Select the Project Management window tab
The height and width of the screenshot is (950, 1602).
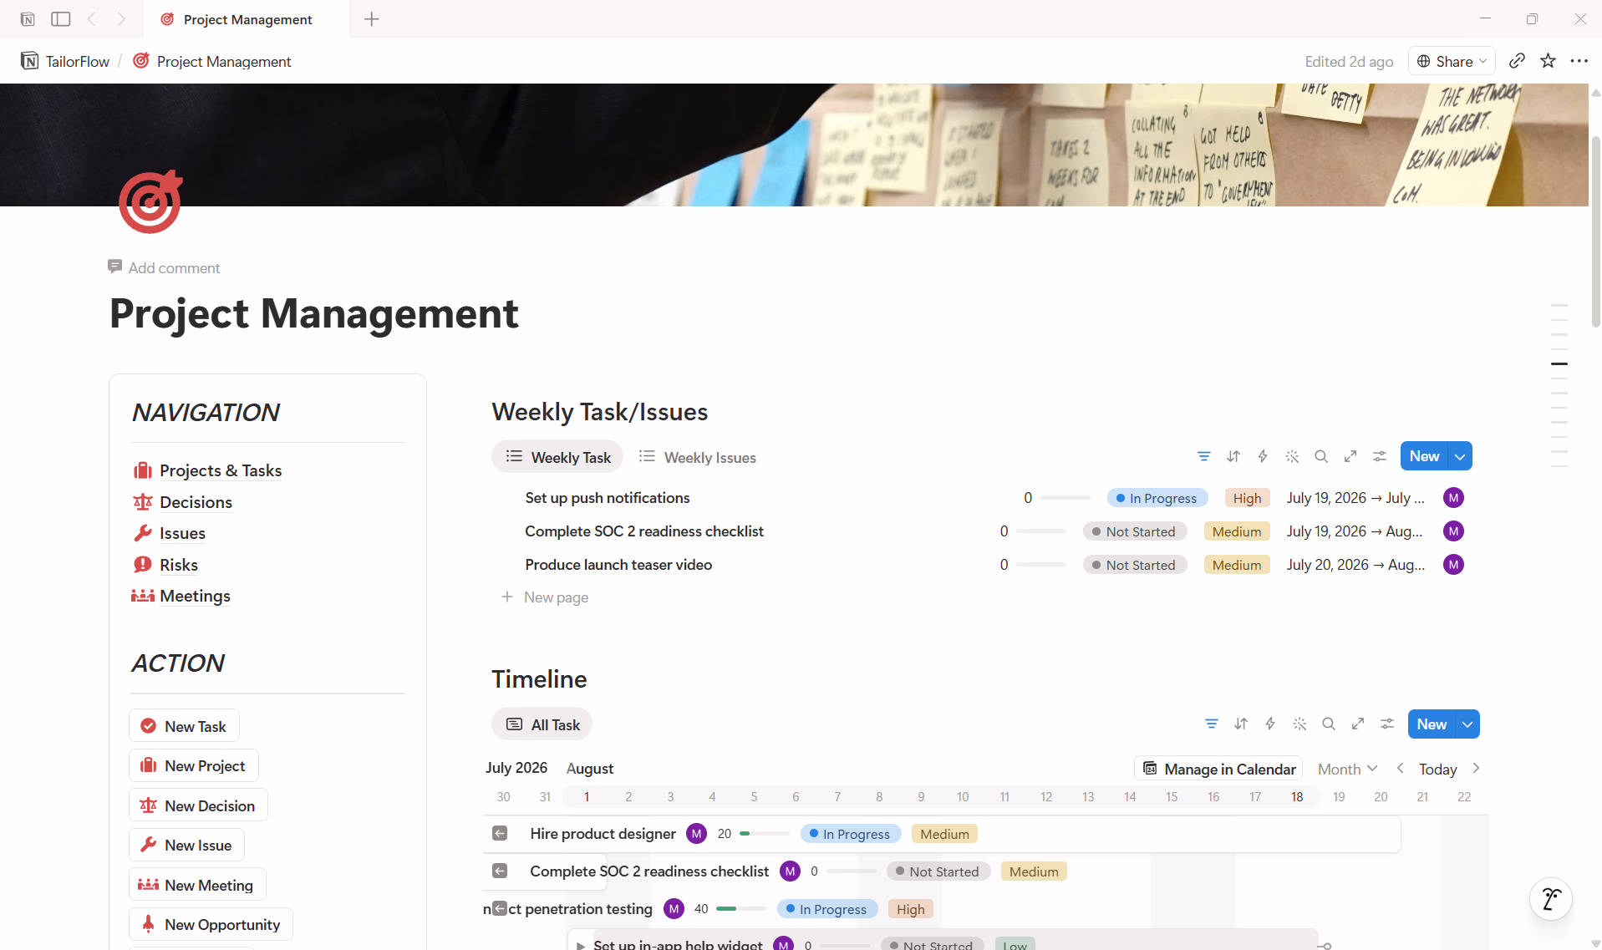click(247, 19)
